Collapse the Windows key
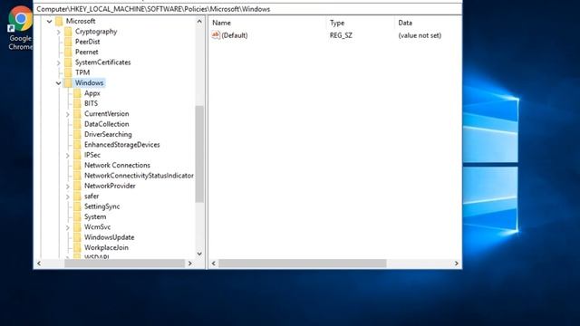Screen dimensions: 580x326 pyautogui.click(x=58, y=83)
